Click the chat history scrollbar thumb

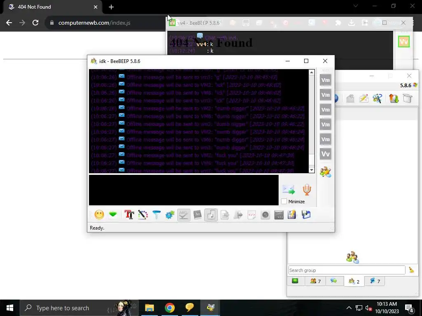click(312, 160)
